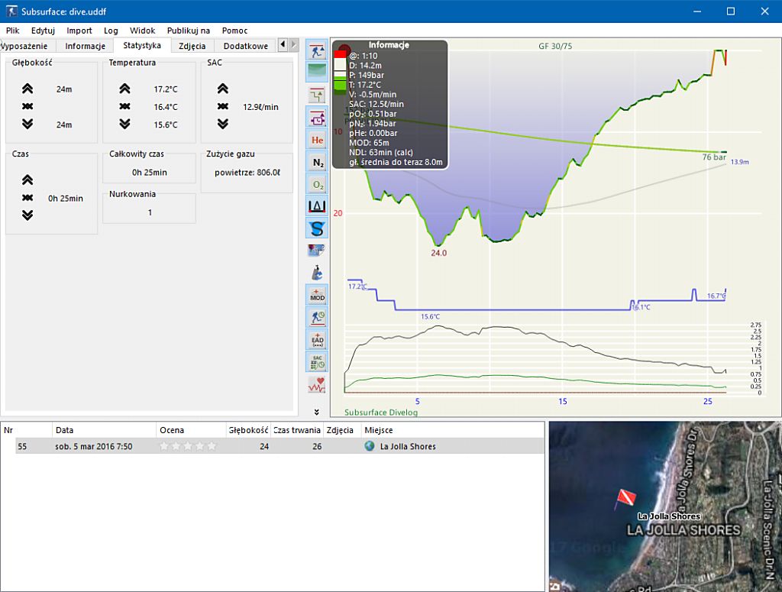The image size is (782, 592).
Task: Open the Import menu
Action: pos(79,31)
